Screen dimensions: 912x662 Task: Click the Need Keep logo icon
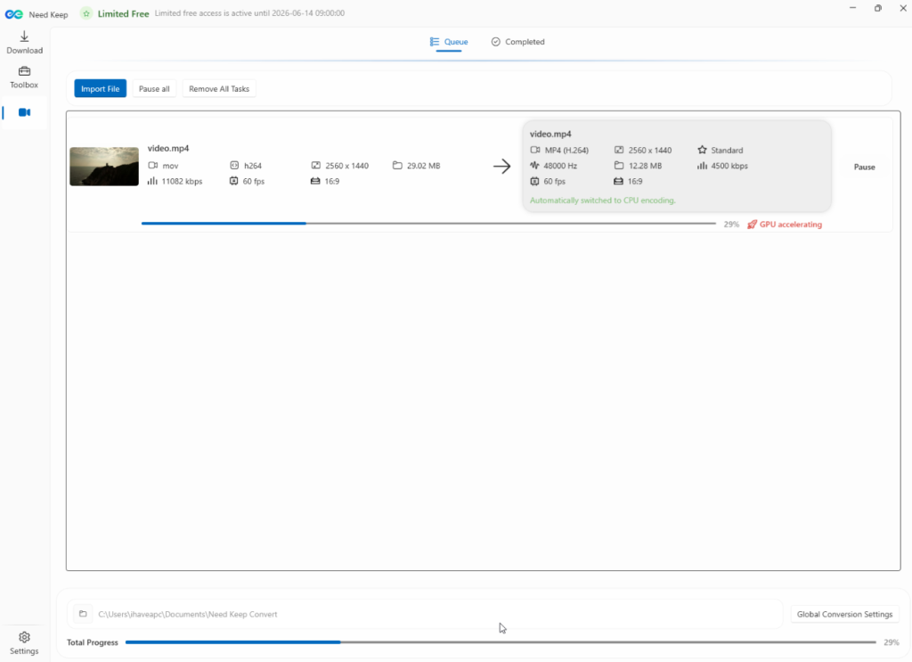[14, 14]
